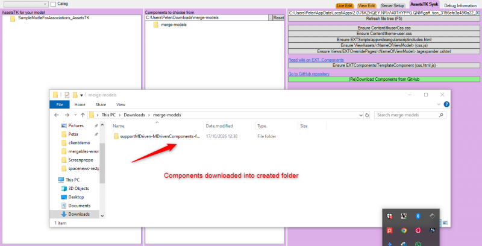Image resolution: width=482 pixels, height=246 pixels.
Task: Click Ensure Content/theme-user.css button
Action: pyautogui.click(x=384, y=34)
